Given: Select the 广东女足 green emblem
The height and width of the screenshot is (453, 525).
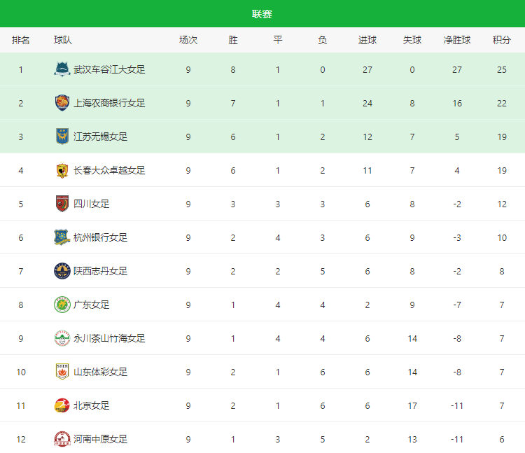Looking at the screenshot, I should point(62,305).
